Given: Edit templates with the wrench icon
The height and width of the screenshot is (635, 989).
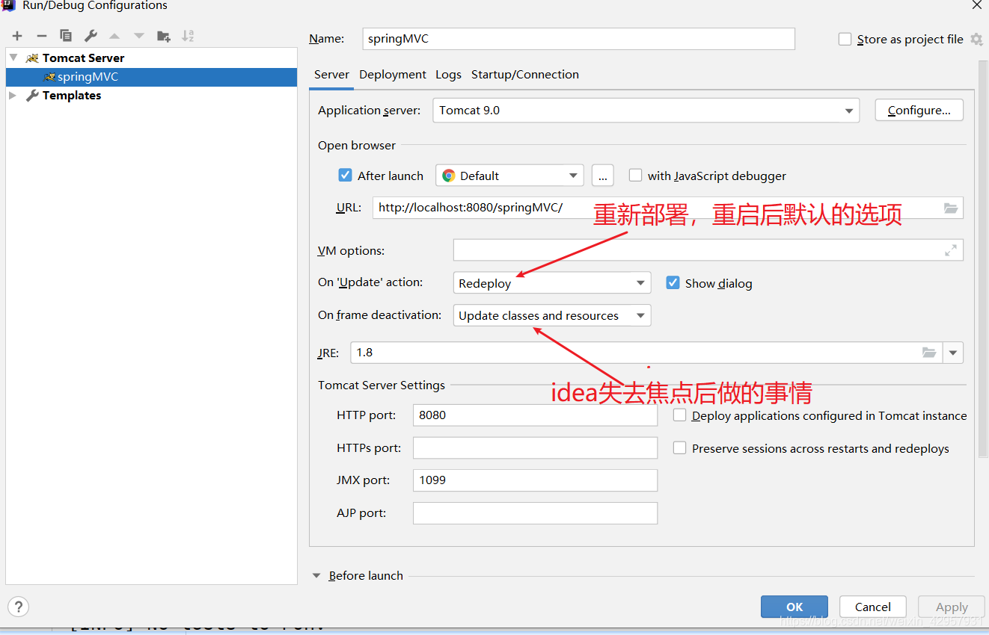Looking at the screenshot, I should pyautogui.click(x=91, y=36).
